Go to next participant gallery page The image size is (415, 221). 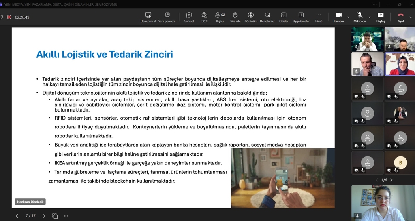point(391,180)
